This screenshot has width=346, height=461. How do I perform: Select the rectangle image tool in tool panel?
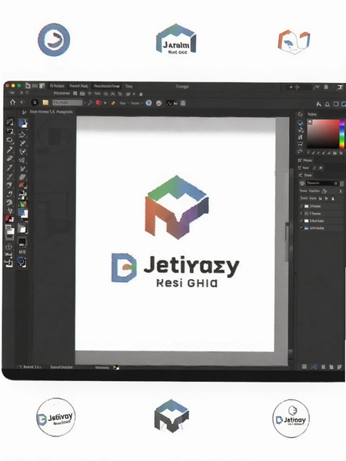point(10,131)
